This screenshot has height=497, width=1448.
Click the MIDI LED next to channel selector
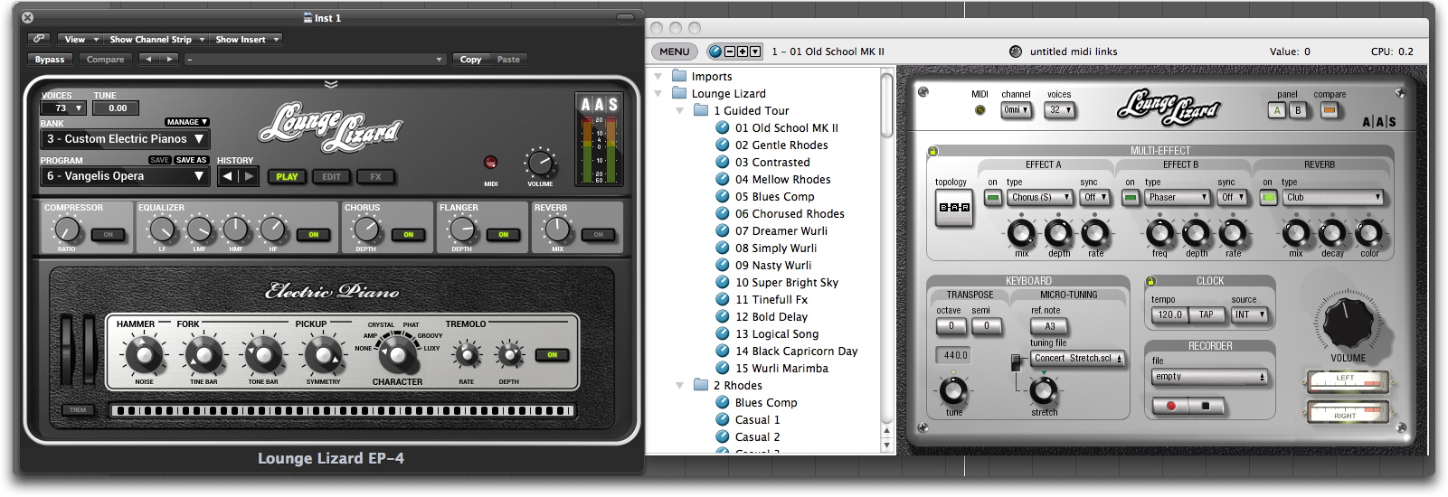tap(980, 110)
